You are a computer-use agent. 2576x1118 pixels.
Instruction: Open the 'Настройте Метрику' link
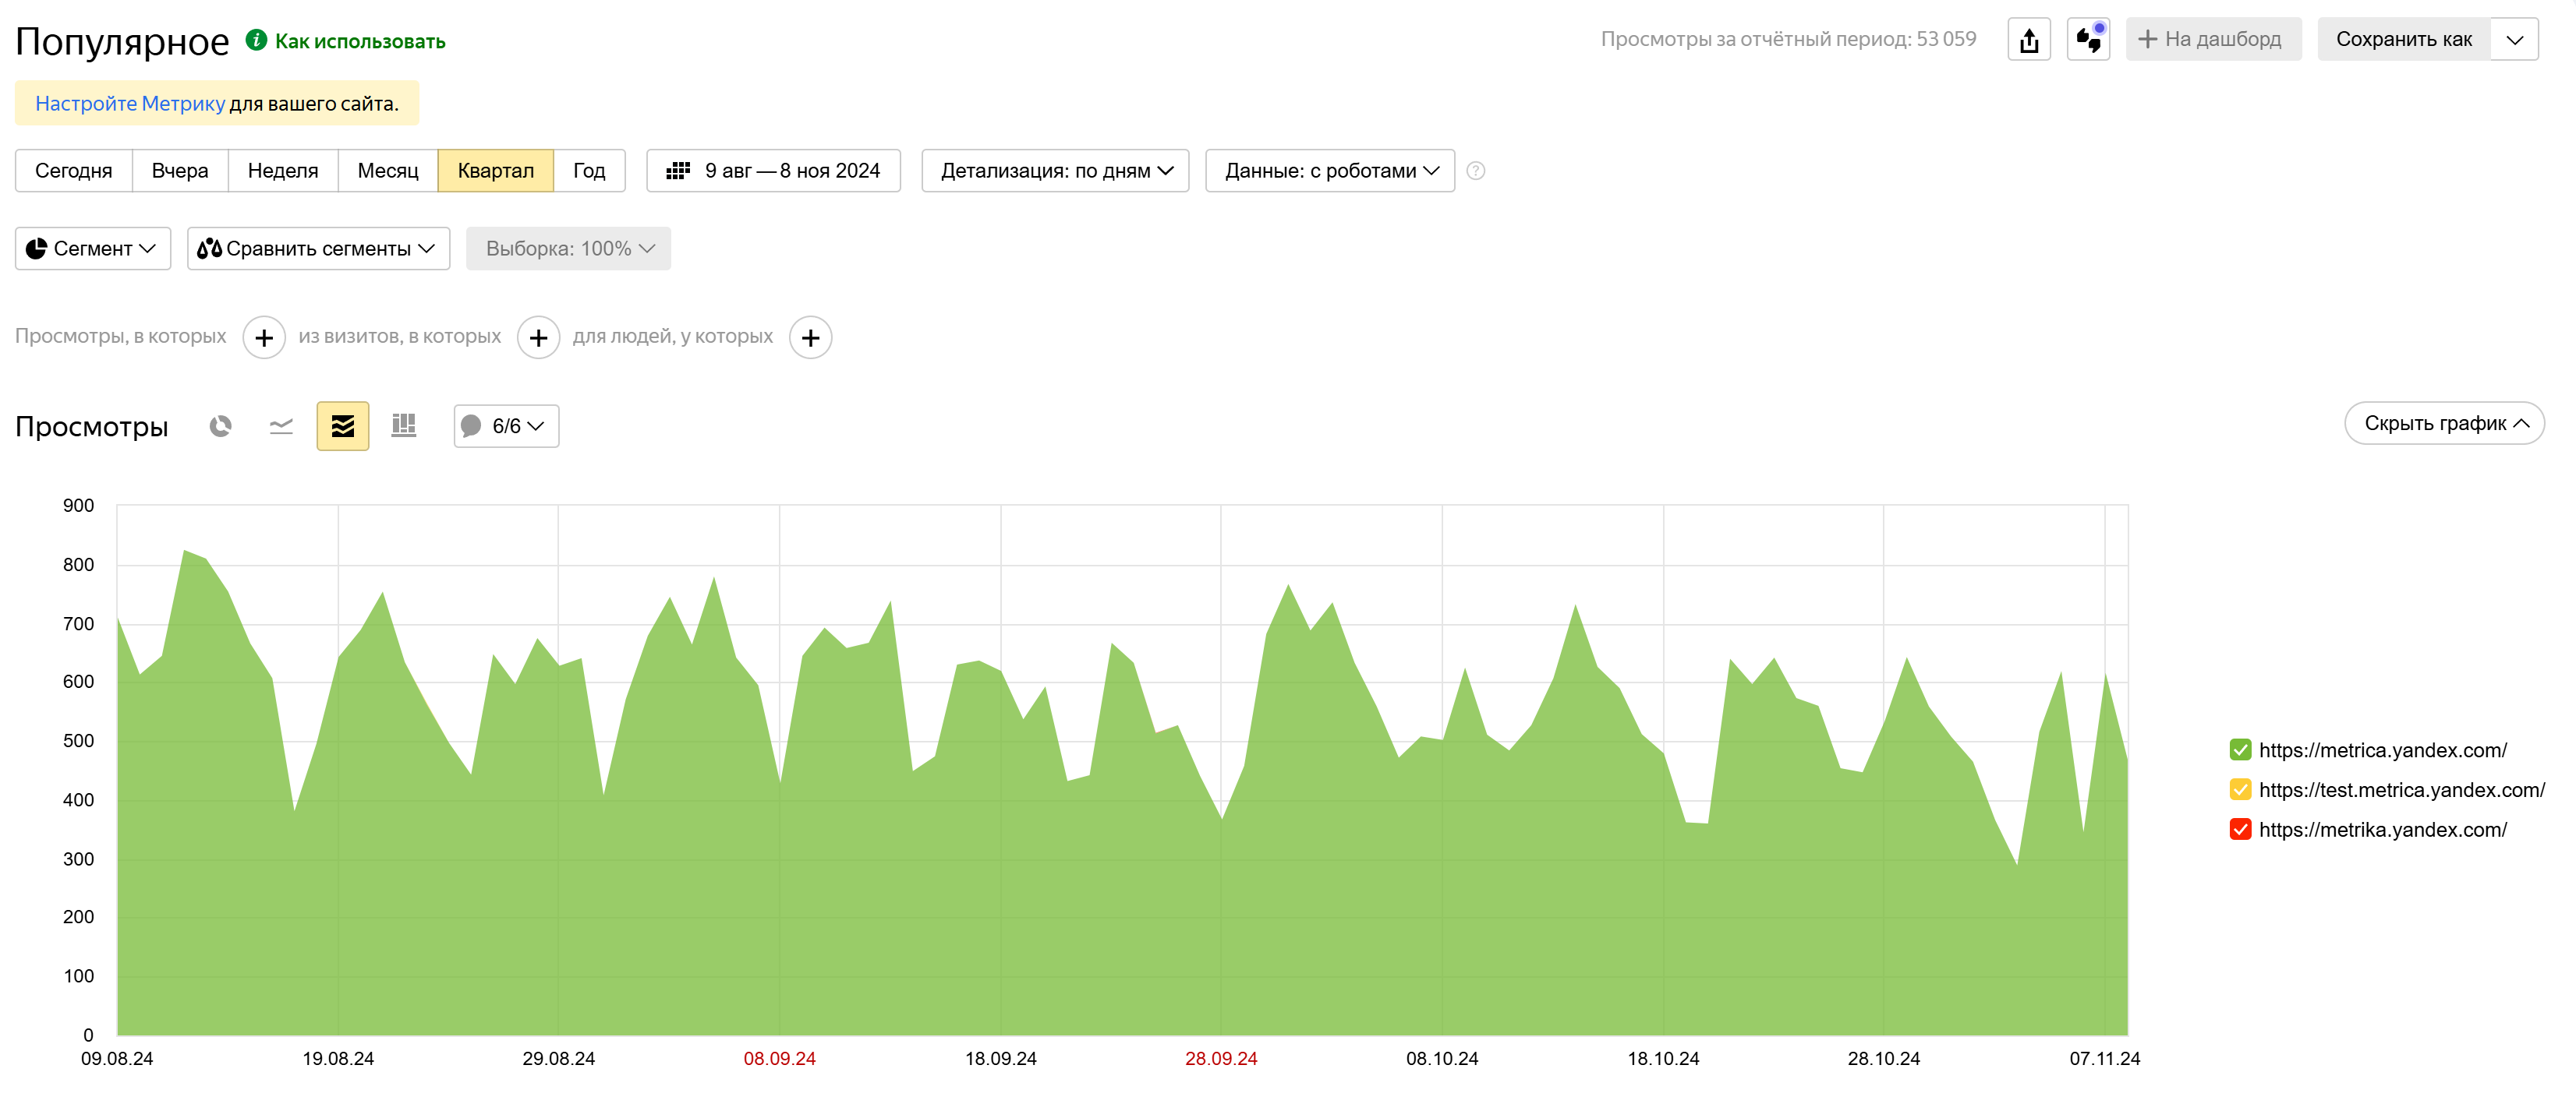[130, 104]
